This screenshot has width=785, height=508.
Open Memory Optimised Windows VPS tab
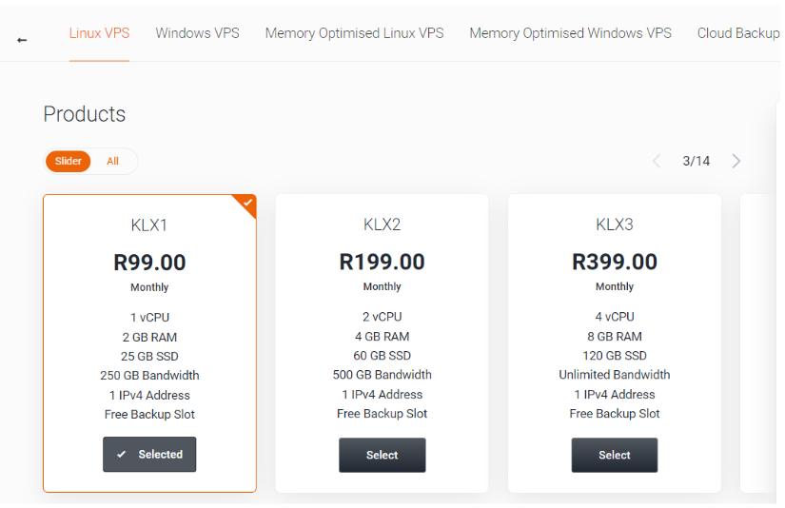570,33
